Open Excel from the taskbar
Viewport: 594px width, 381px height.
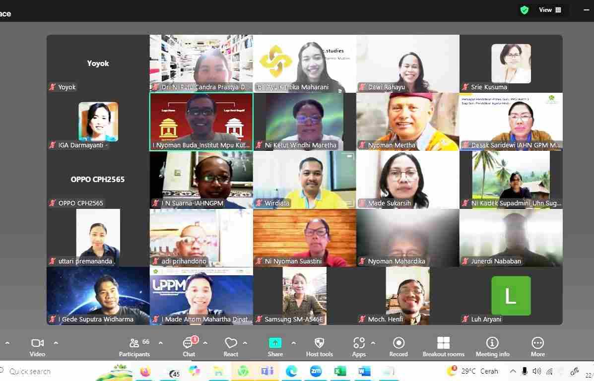pyautogui.click(x=340, y=371)
